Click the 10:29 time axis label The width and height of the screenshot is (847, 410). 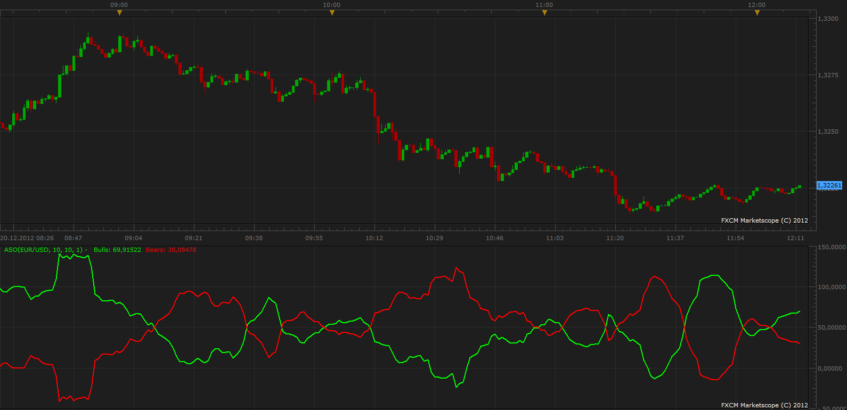tap(435, 238)
